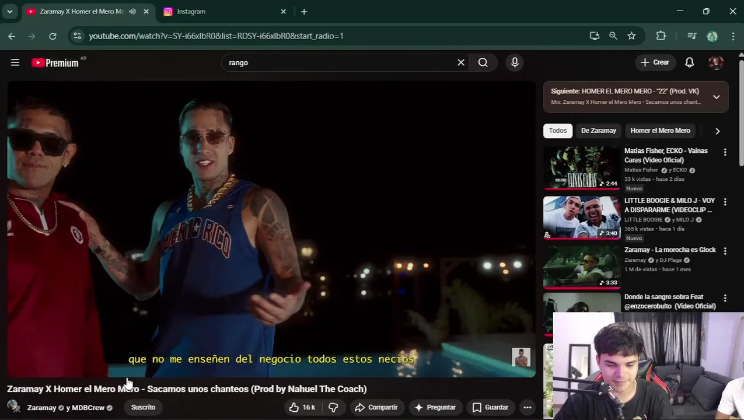This screenshot has height=420, width=744.
Task: Reload the page in Chrome
Action: pos(53,36)
